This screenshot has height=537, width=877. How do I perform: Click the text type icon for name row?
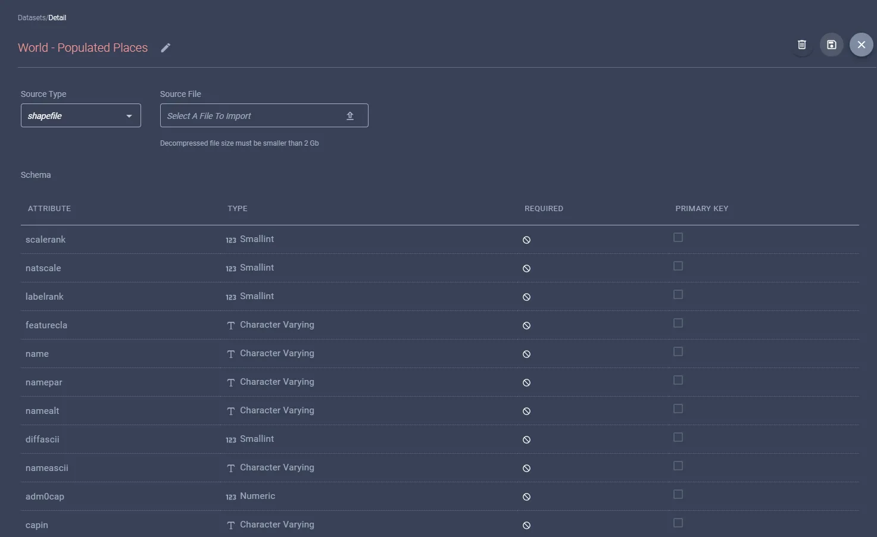pos(231,354)
